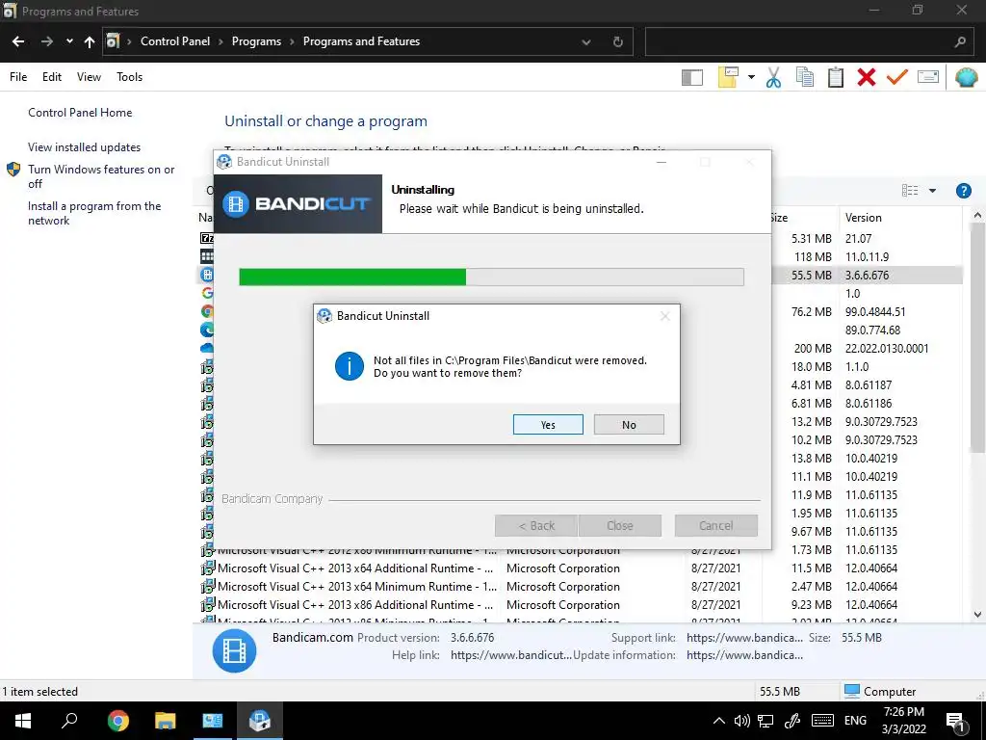Click the forward navigation arrow
This screenshot has height=740, width=986.
tap(46, 41)
